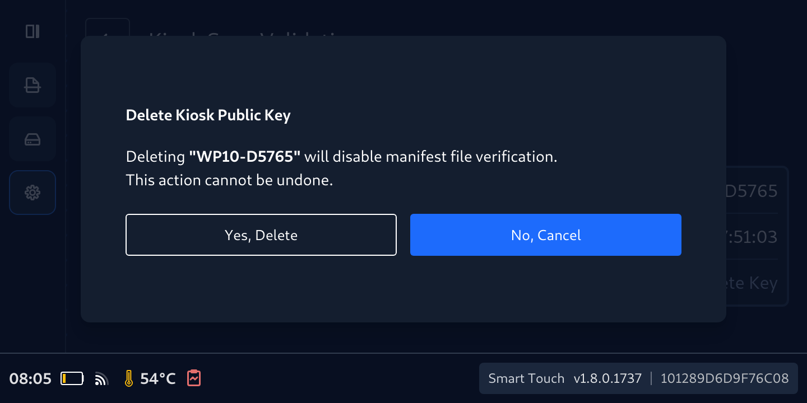Image resolution: width=807 pixels, height=403 pixels.
Task: Click the v1.8.0.1737 version number
Action: coord(607,378)
